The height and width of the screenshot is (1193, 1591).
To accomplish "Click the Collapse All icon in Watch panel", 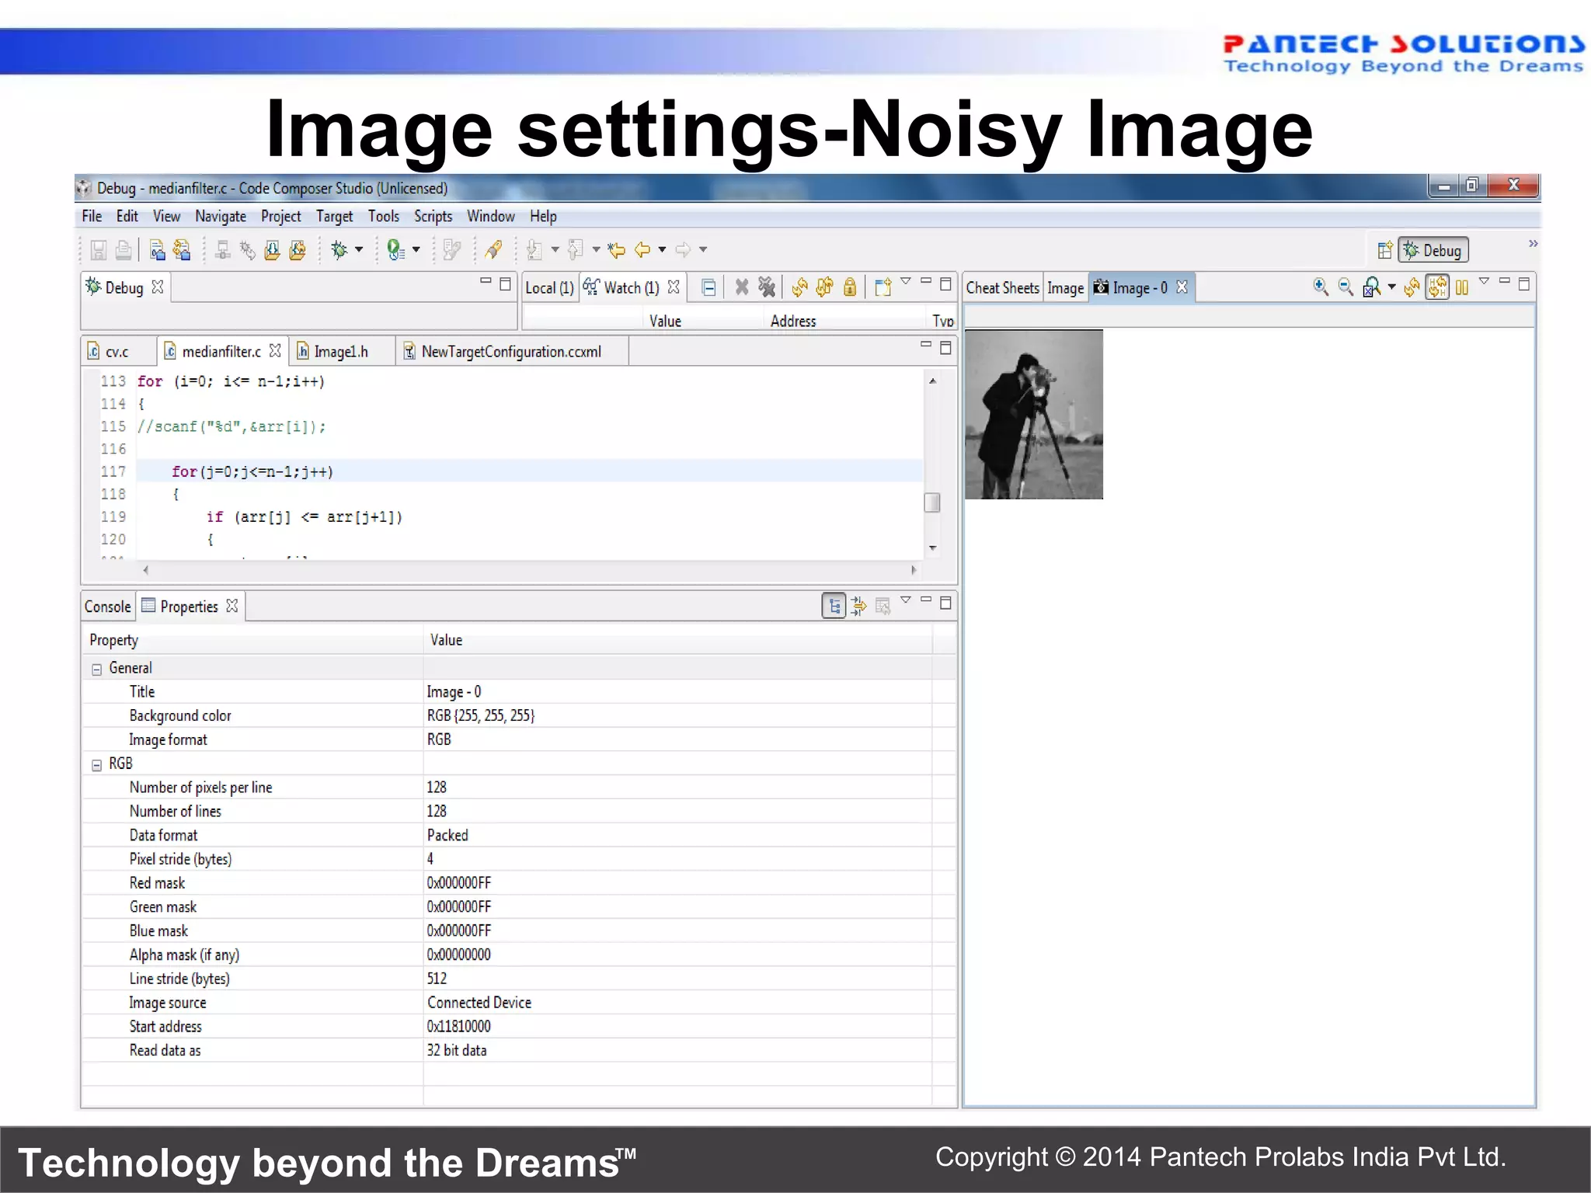I will point(708,287).
